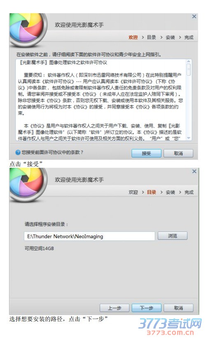
Task: Click the blue question mark help icon
Action: click(x=18, y=152)
